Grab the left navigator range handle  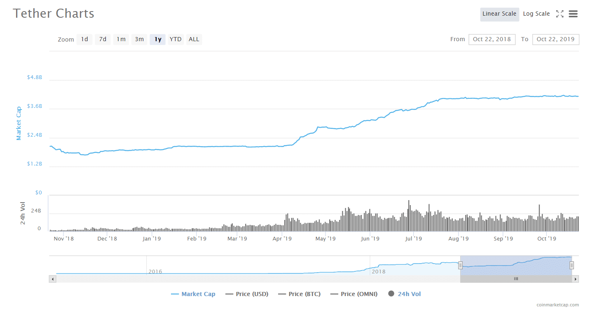click(x=461, y=266)
